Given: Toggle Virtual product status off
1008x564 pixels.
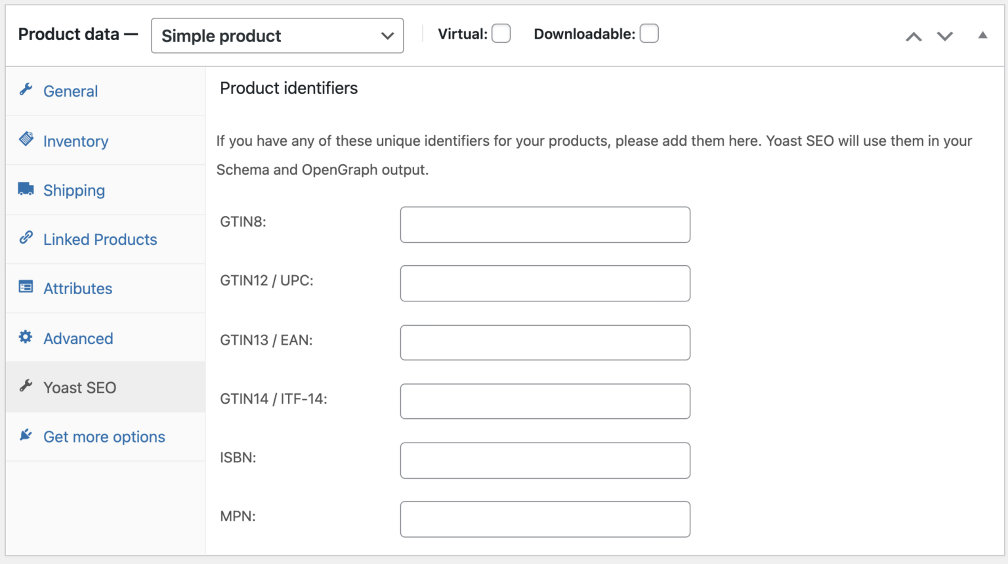Looking at the screenshot, I should coord(501,33).
